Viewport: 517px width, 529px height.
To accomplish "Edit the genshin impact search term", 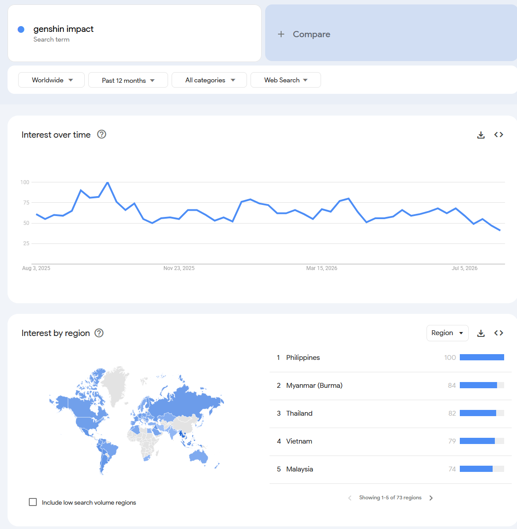I will (x=134, y=33).
